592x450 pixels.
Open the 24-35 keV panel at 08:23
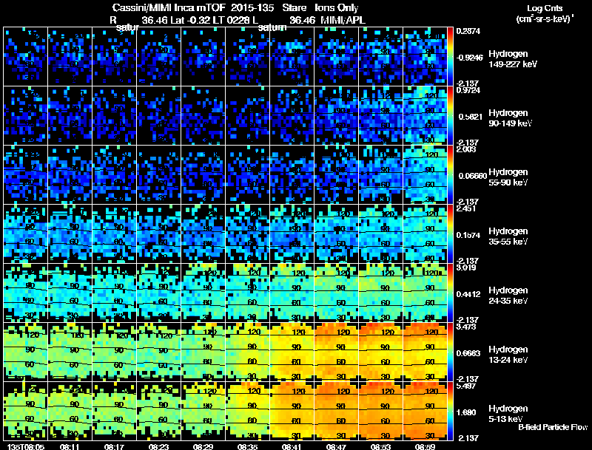pyautogui.click(x=158, y=293)
